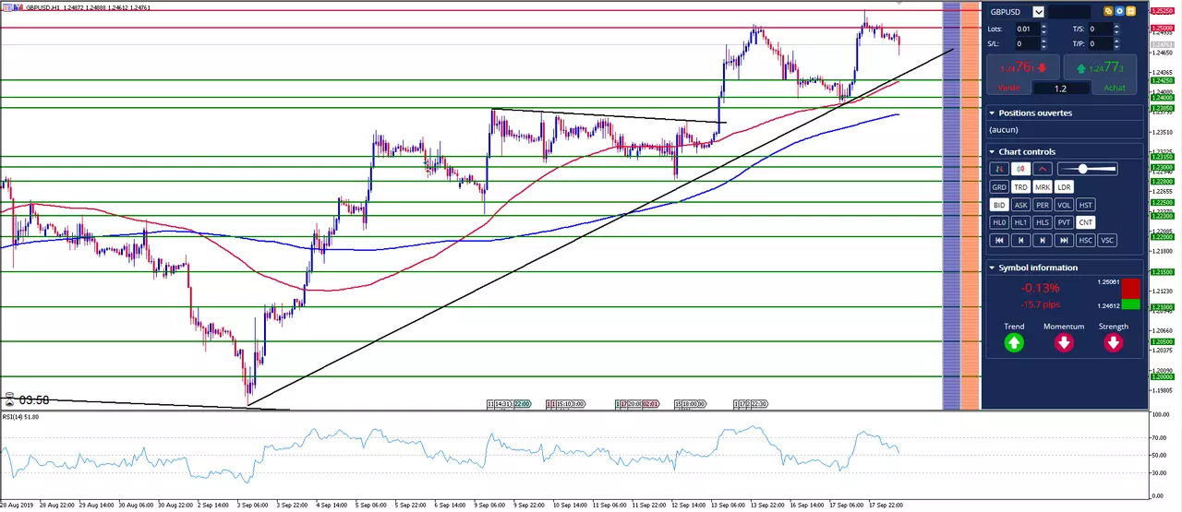This screenshot has height=512, width=1182.
Task: Click the Lots input field
Action: [x=1028, y=29]
